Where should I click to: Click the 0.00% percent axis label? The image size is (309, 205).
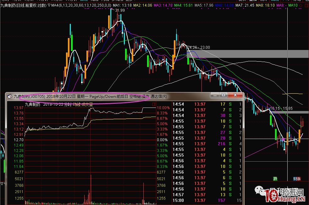(162, 140)
